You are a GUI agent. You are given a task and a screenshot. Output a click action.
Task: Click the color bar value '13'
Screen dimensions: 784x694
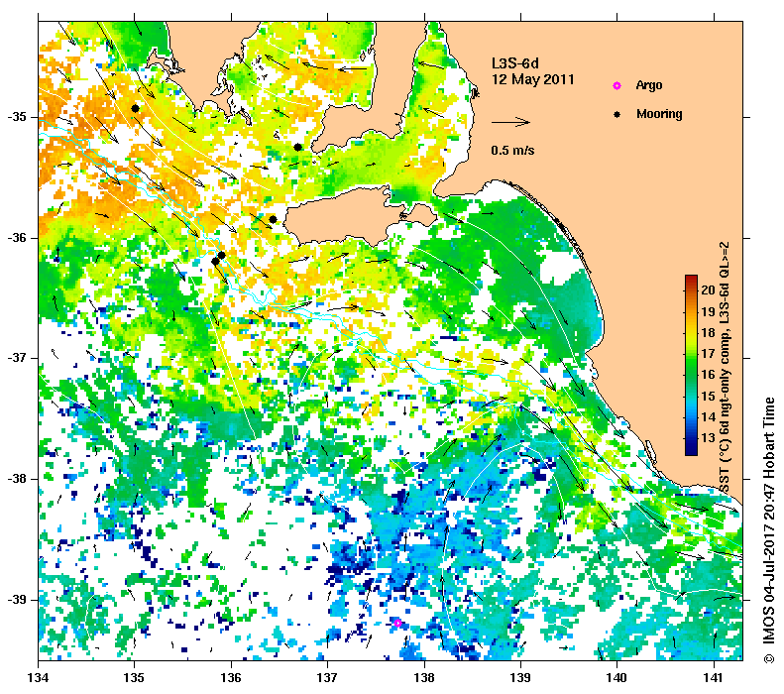pos(708,437)
